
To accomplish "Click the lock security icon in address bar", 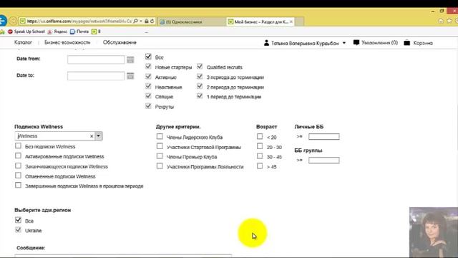I will (x=147, y=21).
